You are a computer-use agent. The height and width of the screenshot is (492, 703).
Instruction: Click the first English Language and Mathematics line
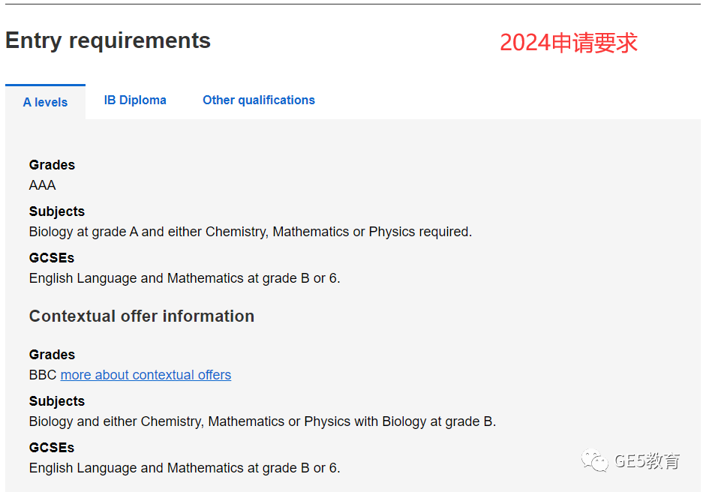pyautogui.click(x=185, y=278)
